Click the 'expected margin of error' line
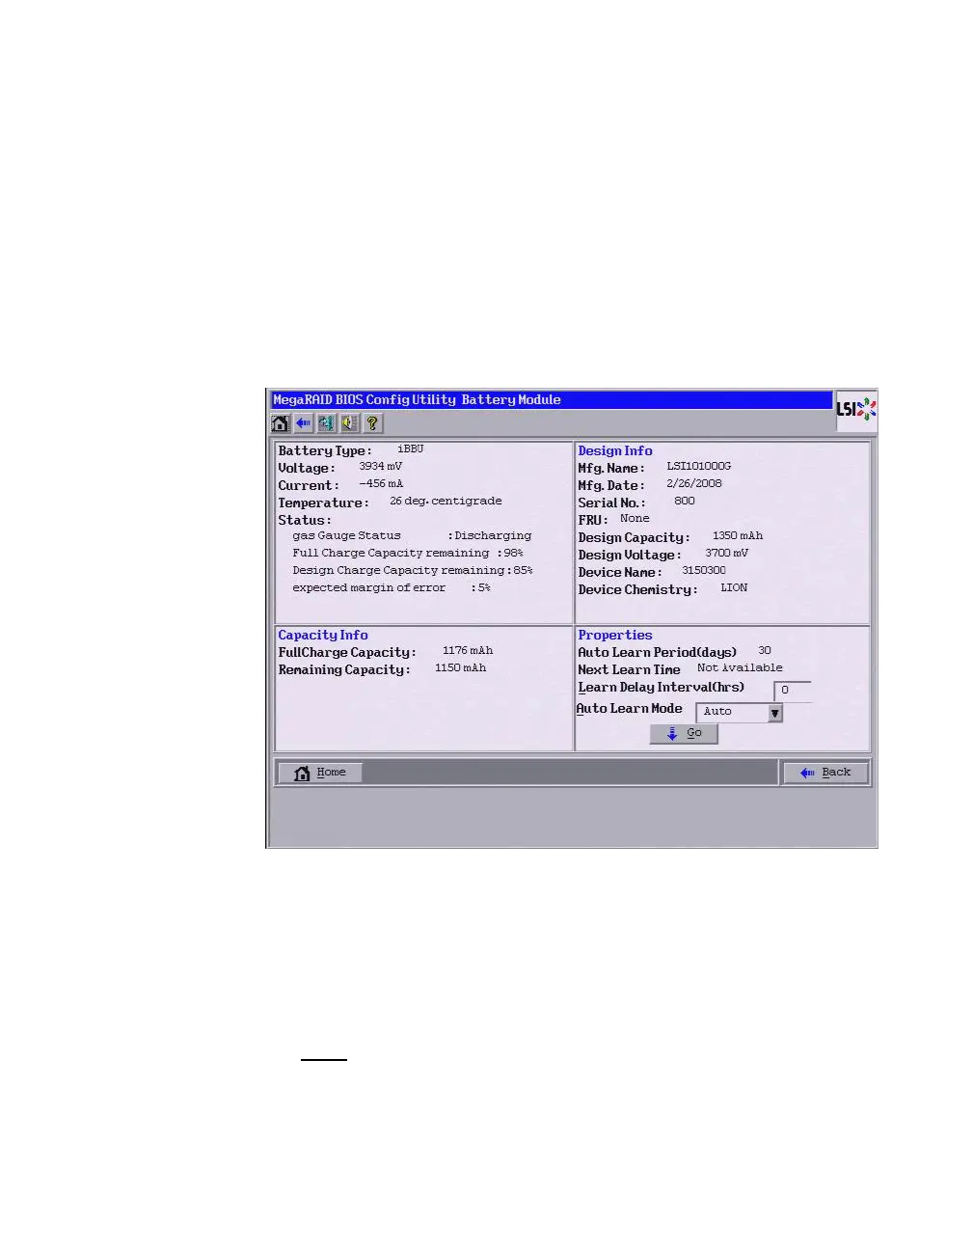This screenshot has height=1250, width=972. [391, 588]
